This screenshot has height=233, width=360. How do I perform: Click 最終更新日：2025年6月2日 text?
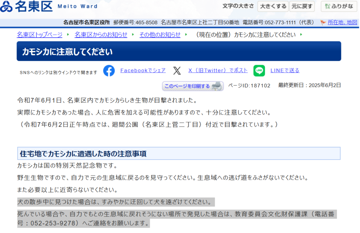pyautogui.click(x=309, y=85)
